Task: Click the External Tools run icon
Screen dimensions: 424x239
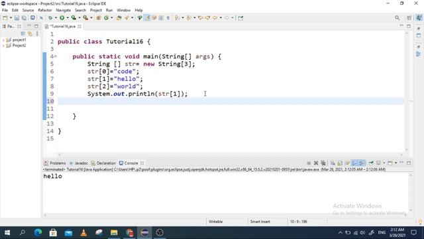Action: tap(85, 18)
